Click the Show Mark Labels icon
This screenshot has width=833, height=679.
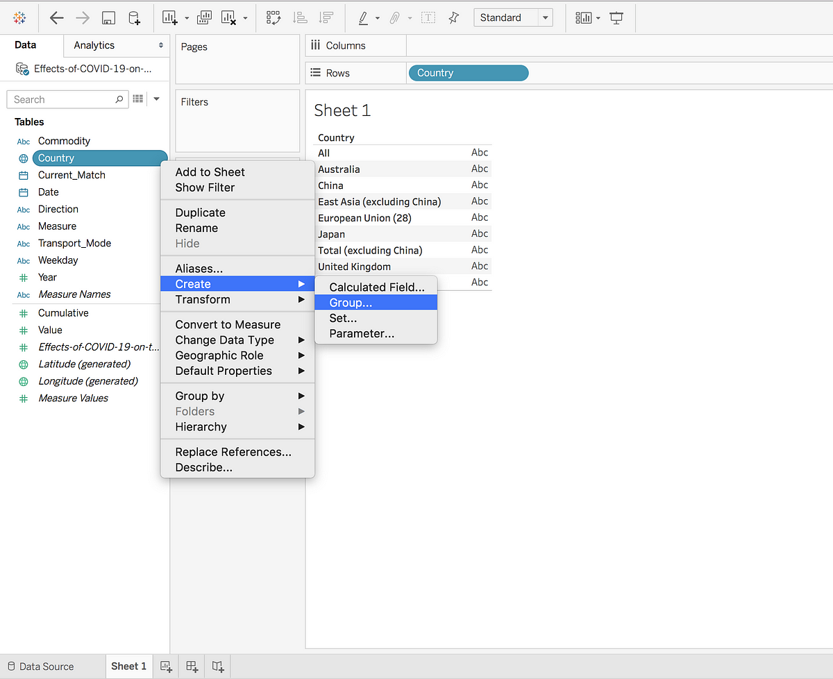click(x=428, y=17)
